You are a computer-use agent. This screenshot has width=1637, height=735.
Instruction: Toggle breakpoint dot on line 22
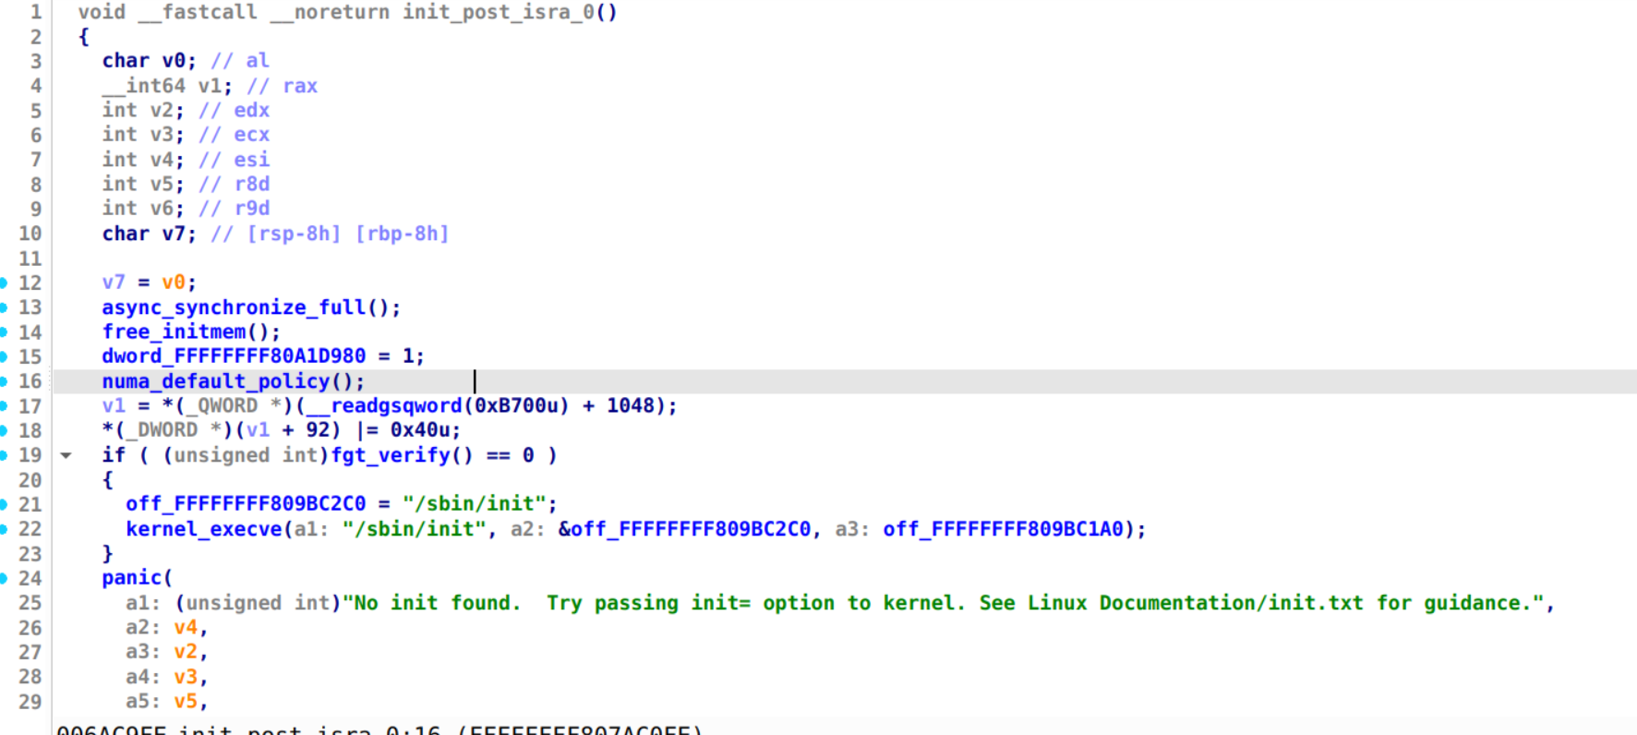click(4, 529)
